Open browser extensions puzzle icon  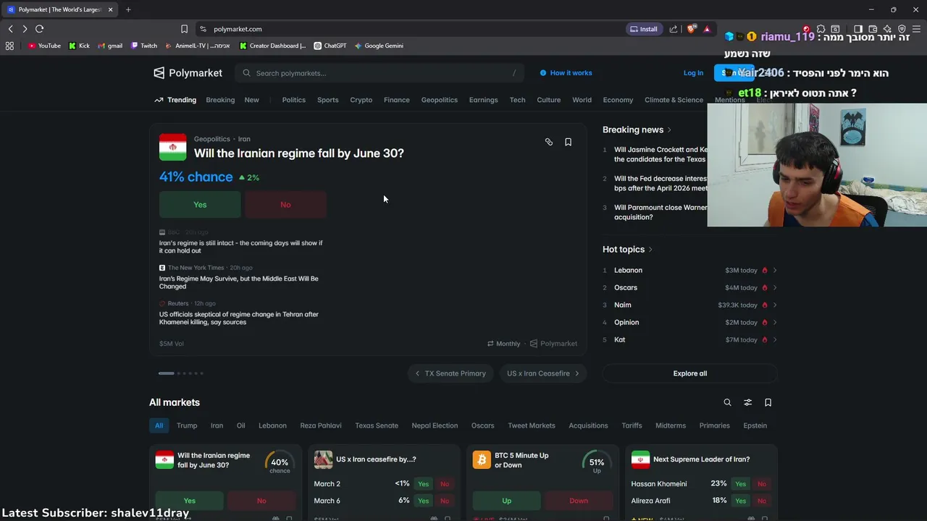point(821,29)
